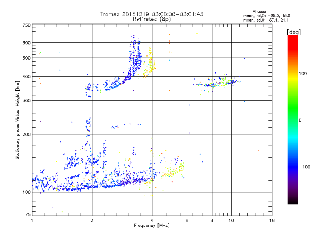This screenshot has width=320, height=240.
Task: Click the x-axis tick label '10' under the axis
Action: 231,220
